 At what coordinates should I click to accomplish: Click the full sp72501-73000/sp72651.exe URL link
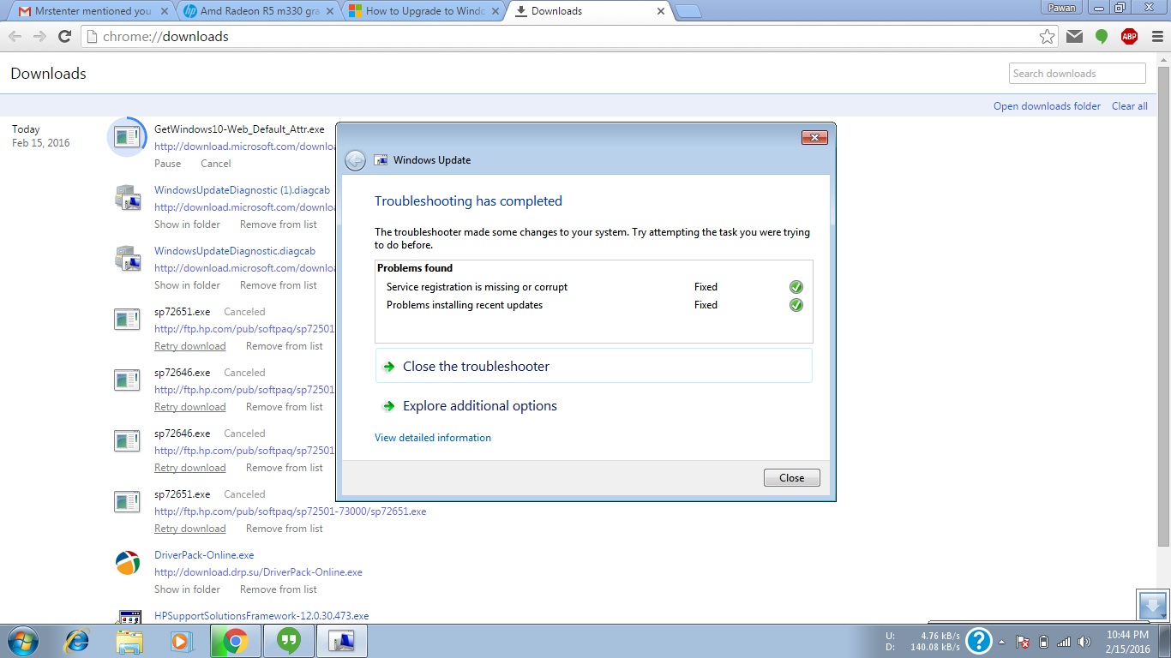290,511
